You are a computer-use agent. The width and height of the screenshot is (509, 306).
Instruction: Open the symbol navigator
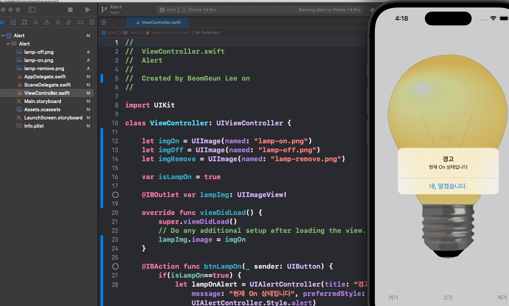click(x=24, y=22)
